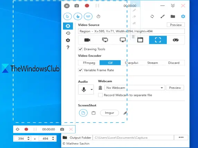Open output folder via the toolbar folder icon

[173, 16]
